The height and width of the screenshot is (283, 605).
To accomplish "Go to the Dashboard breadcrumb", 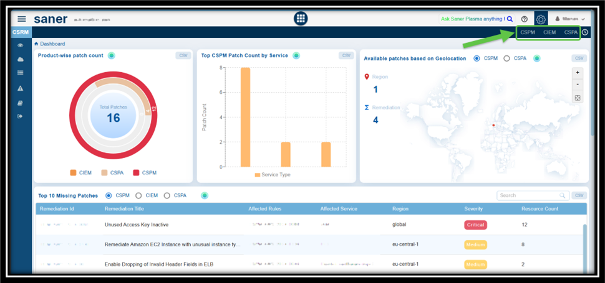I will [52, 44].
